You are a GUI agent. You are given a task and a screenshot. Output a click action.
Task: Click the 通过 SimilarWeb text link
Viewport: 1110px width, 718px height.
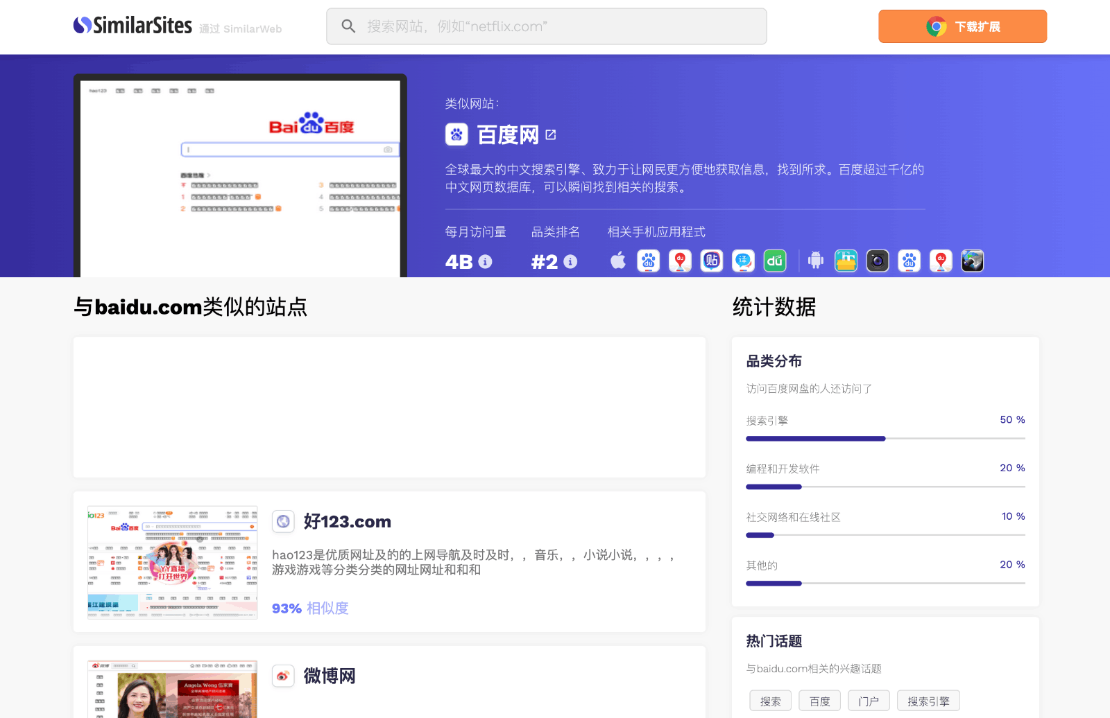click(x=241, y=28)
